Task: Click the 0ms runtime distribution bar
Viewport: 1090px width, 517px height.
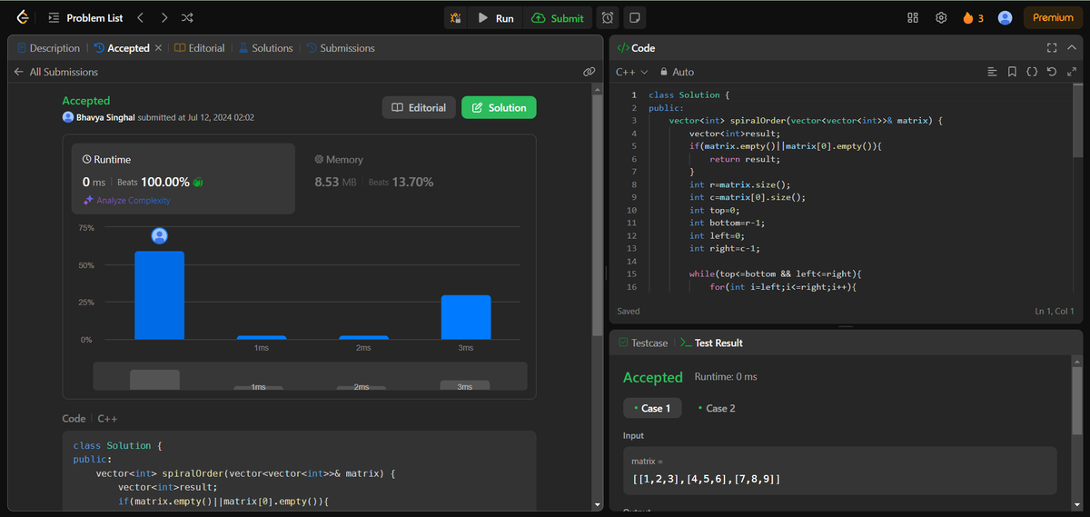Action: point(159,295)
